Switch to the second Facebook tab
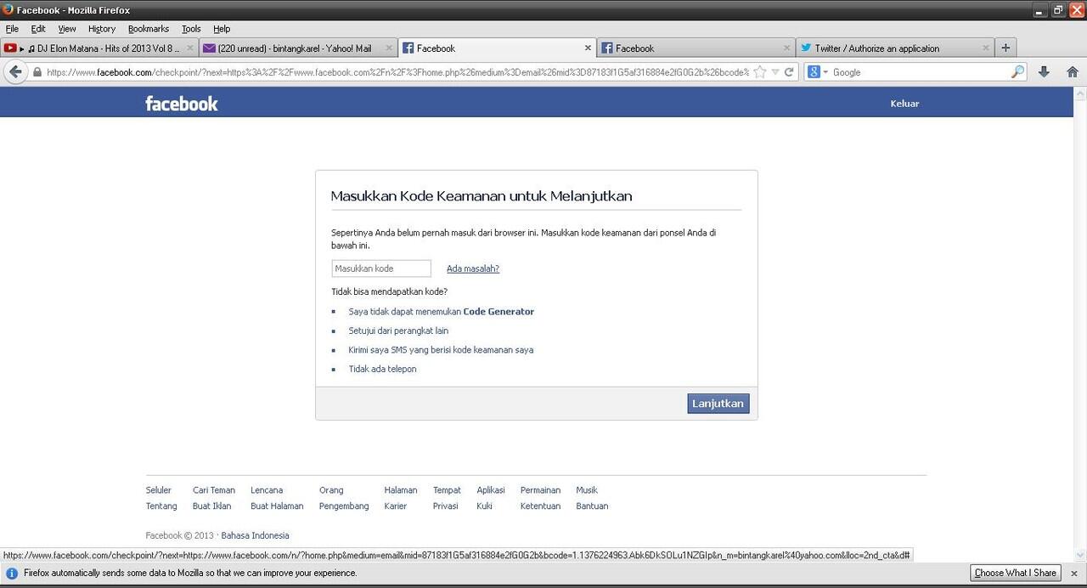The image size is (1087, 588). point(695,48)
